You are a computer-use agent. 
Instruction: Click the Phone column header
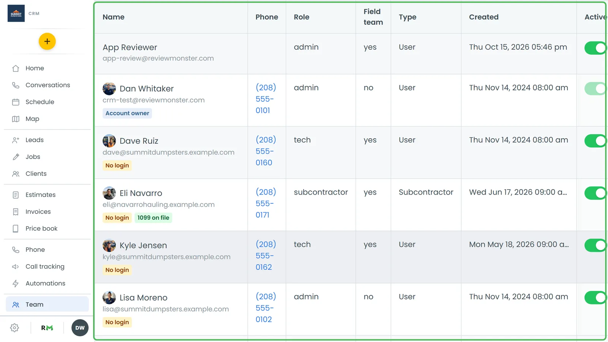[x=266, y=17]
